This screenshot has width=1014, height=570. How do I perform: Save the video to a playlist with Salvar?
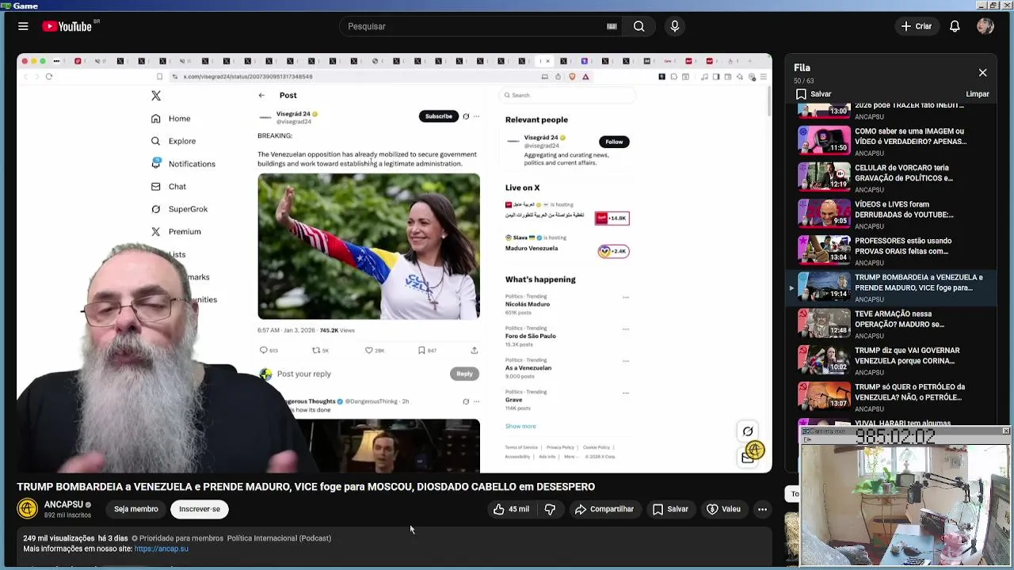pos(670,509)
